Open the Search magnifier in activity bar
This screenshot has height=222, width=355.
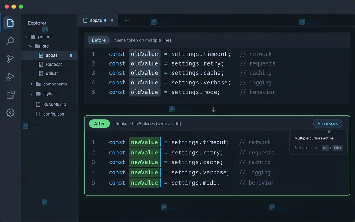[10, 41]
